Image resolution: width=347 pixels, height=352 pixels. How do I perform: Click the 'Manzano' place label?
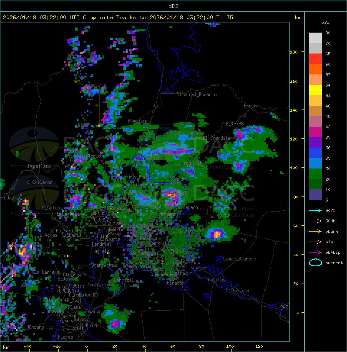35,327
